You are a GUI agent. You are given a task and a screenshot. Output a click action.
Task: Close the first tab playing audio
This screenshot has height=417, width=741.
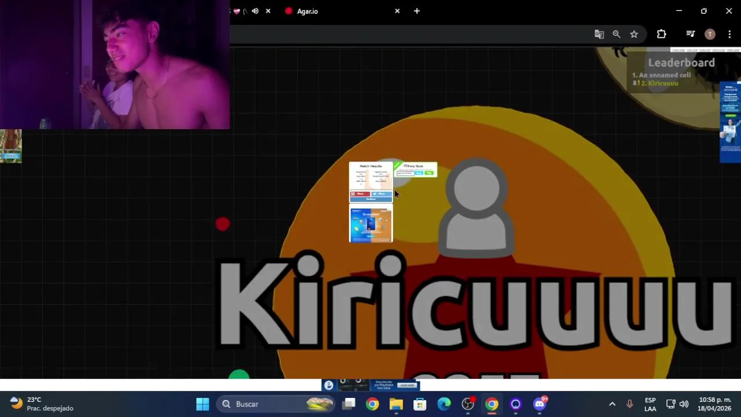pyautogui.click(x=268, y=11)
